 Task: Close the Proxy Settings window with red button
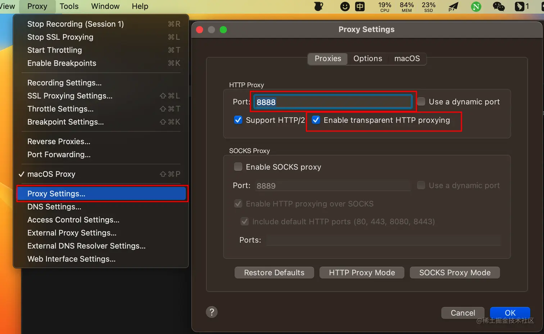pyautogui.click(x=200, y=29)
